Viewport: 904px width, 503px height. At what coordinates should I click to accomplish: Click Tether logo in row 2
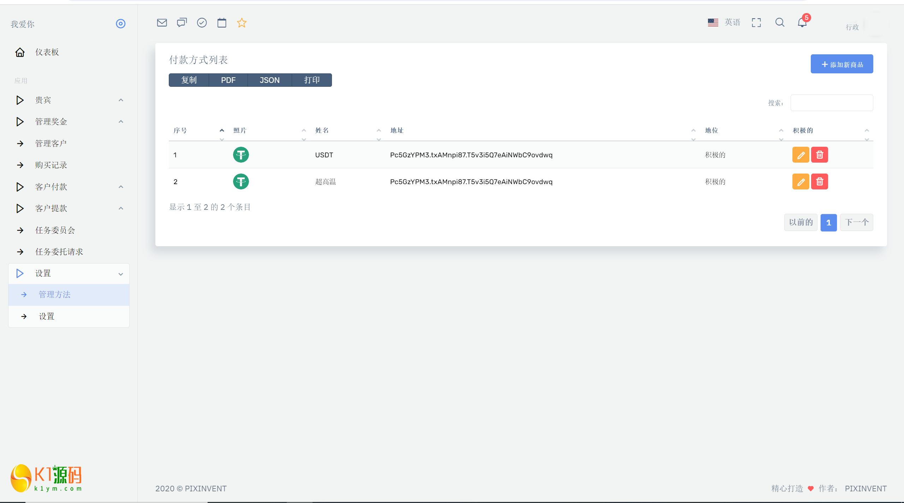coord(241,182)
